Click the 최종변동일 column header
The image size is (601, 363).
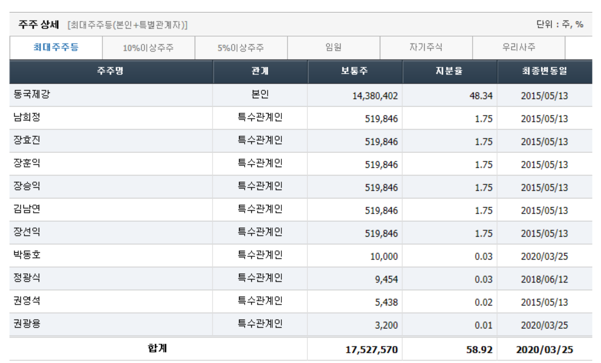[x=544, y=71]
